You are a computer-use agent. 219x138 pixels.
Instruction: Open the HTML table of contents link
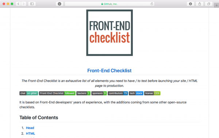[x=30, y=134]
